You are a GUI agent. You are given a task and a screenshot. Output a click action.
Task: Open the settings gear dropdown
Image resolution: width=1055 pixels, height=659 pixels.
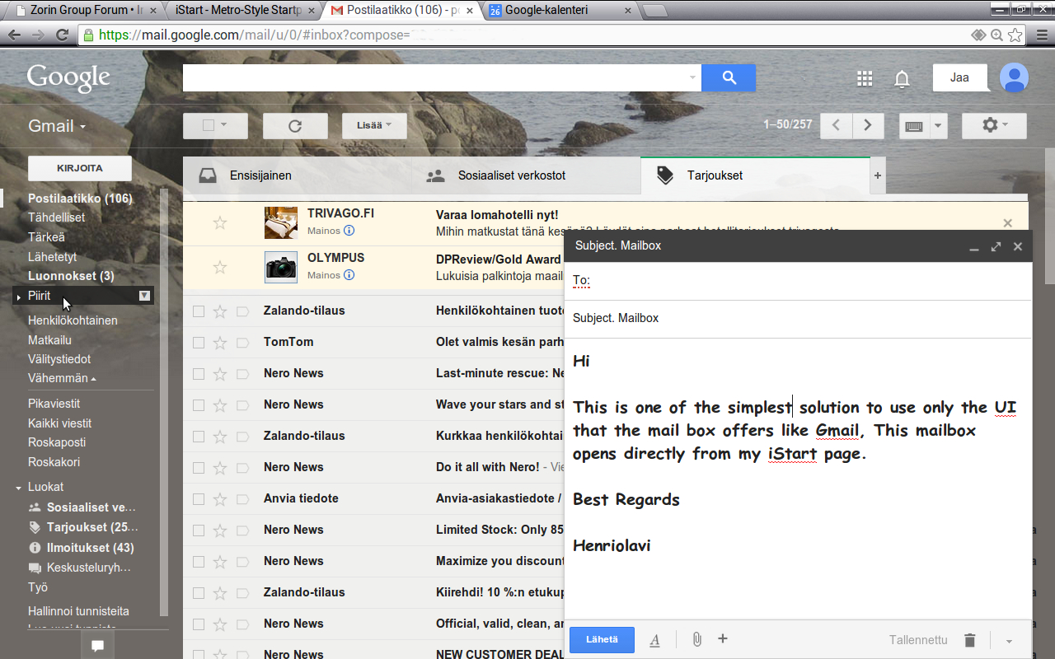(993, 125)
